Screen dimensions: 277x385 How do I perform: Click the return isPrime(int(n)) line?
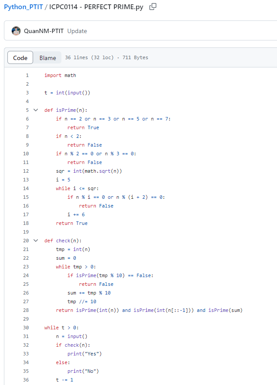point(149,310)
